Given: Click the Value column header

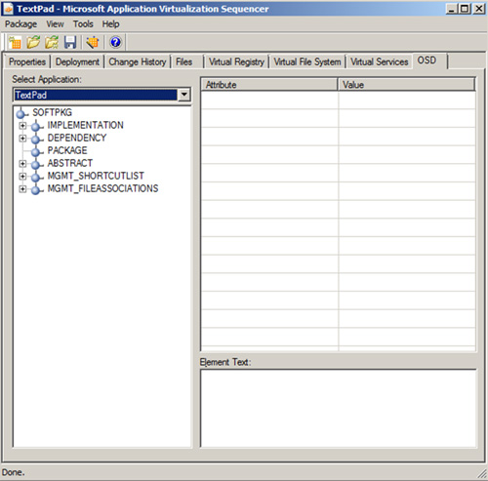Looking at the screenshot, I should [x=406, y=85].
